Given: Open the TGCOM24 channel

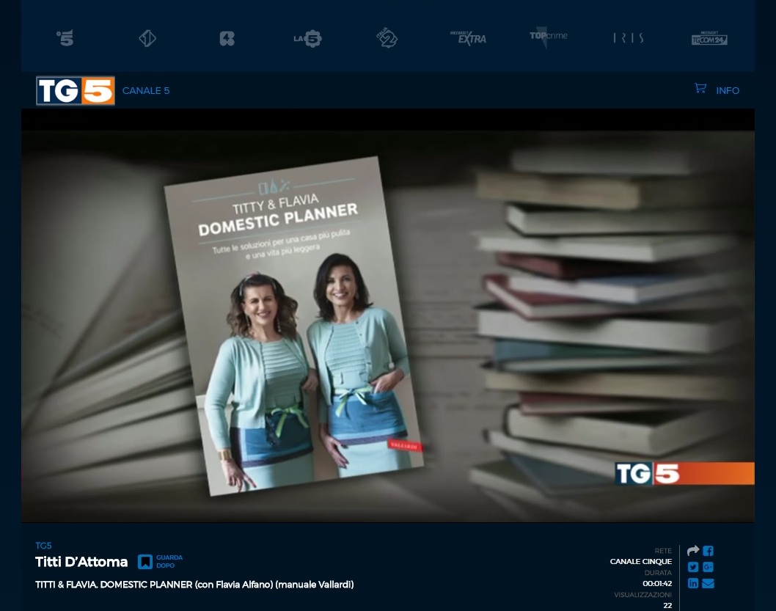Looking at the screenshot, I should click(709, 38).
